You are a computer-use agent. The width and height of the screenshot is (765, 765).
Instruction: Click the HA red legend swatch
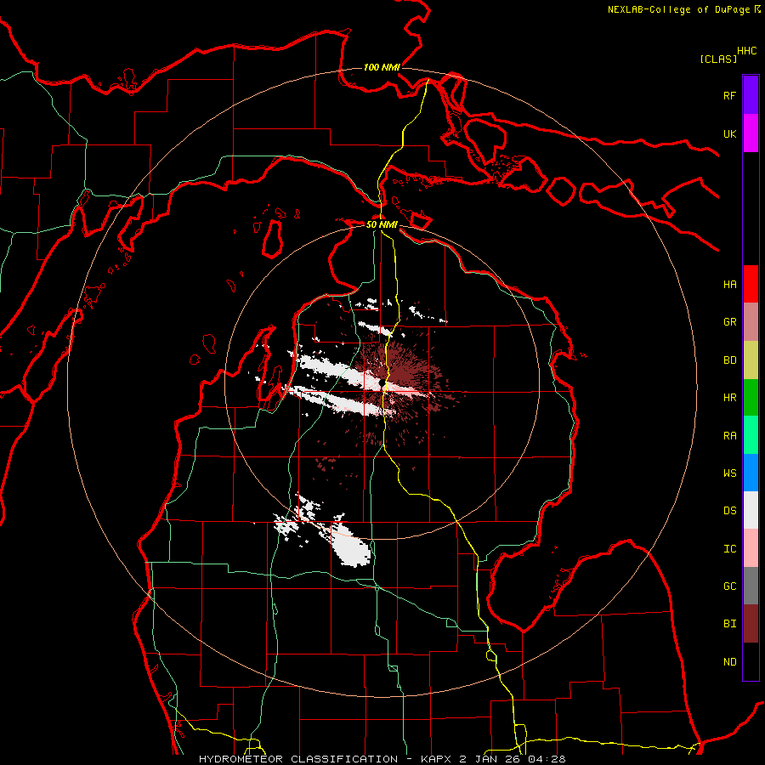click(751, 284)
